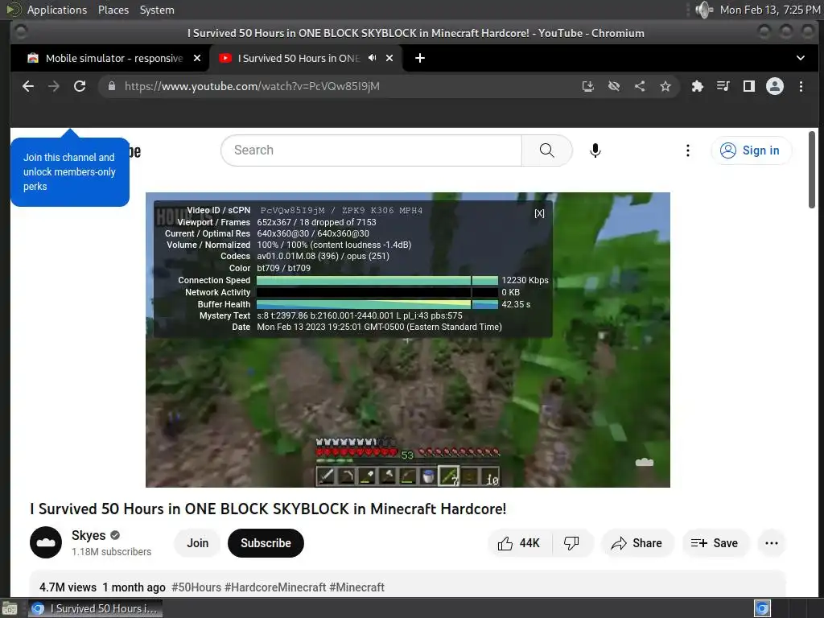The width and height of the screenshot is (824, 618).
Task: Click the YouTube search field
Action: [x=371, y=150]
